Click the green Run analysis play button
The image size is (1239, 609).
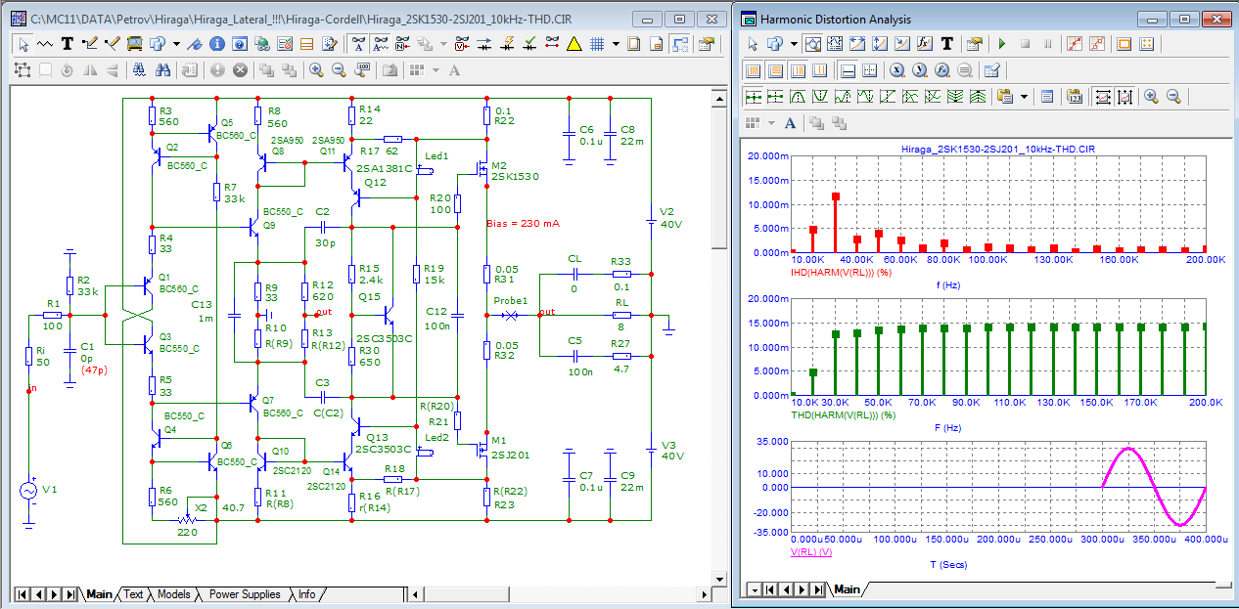(1001, 44)
